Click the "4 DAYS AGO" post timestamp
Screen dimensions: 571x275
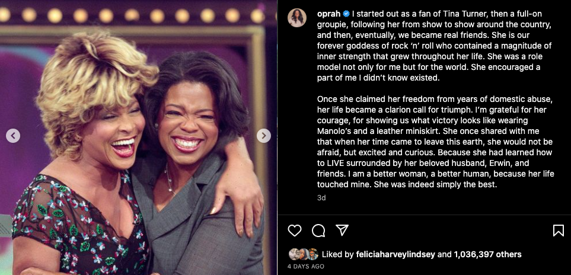click(x=307, y=266)
